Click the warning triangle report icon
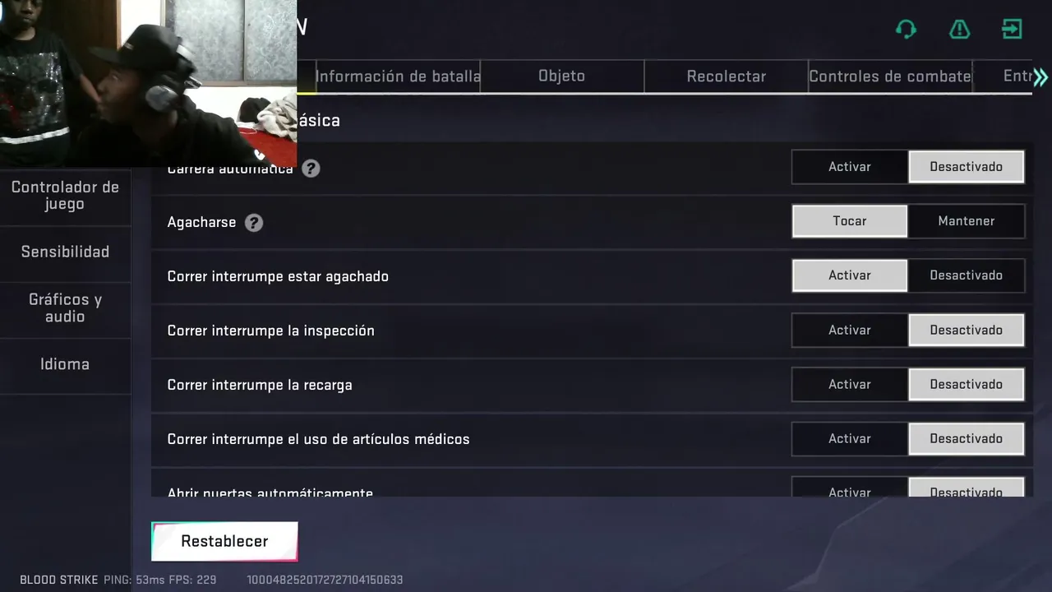 959,30
